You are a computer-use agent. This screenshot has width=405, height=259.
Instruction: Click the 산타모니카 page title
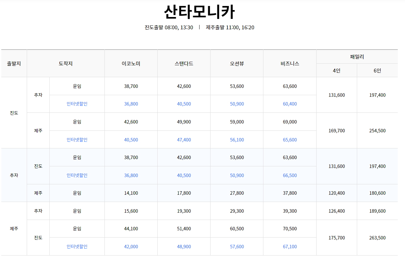[x=200, y=12]
